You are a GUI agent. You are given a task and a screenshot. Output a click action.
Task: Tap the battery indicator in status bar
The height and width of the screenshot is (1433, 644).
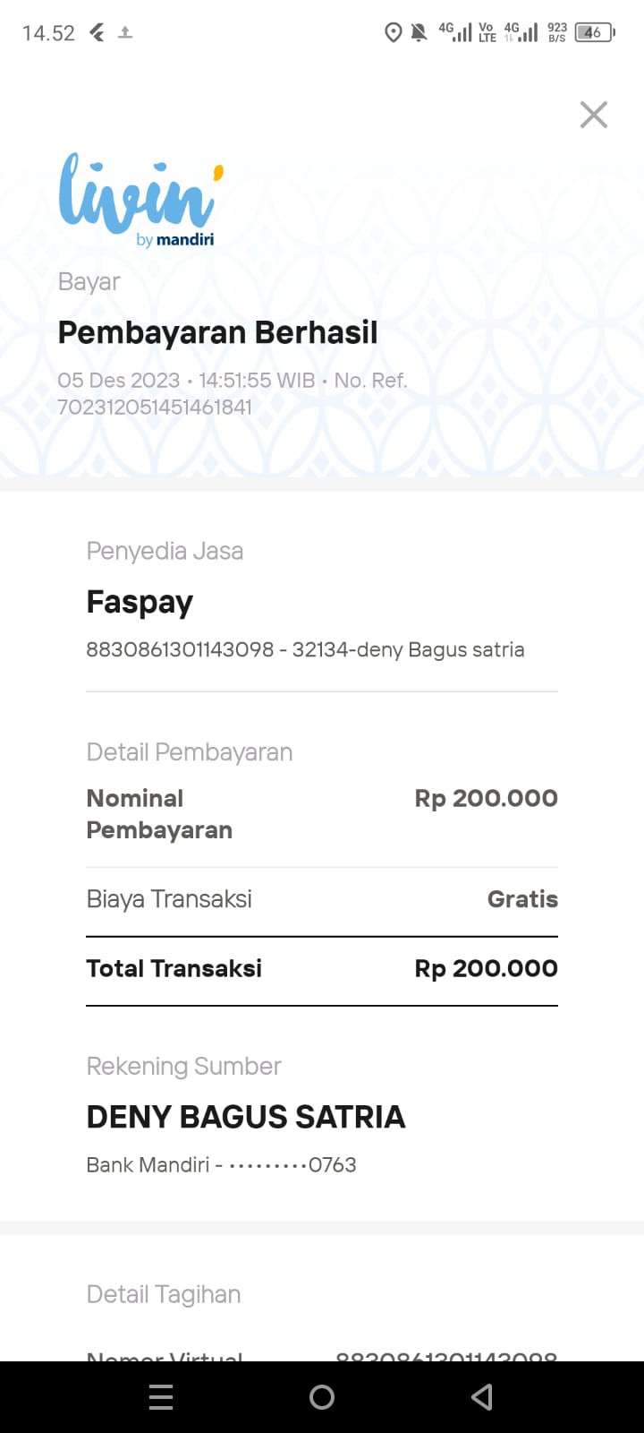[594, 33]
